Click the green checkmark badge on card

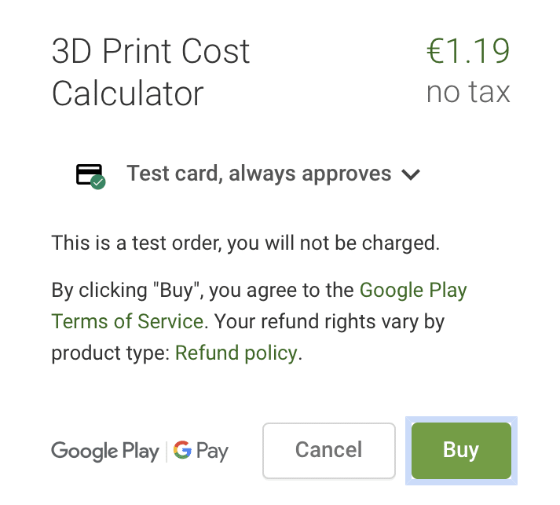click(98, 182)
